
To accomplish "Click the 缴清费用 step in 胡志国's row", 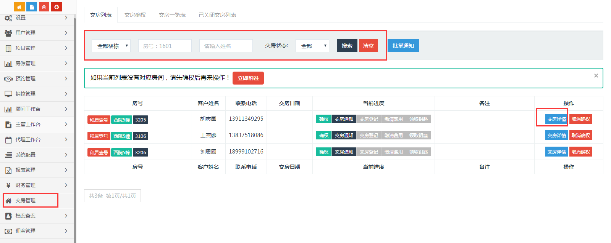I will click(394, 119).
